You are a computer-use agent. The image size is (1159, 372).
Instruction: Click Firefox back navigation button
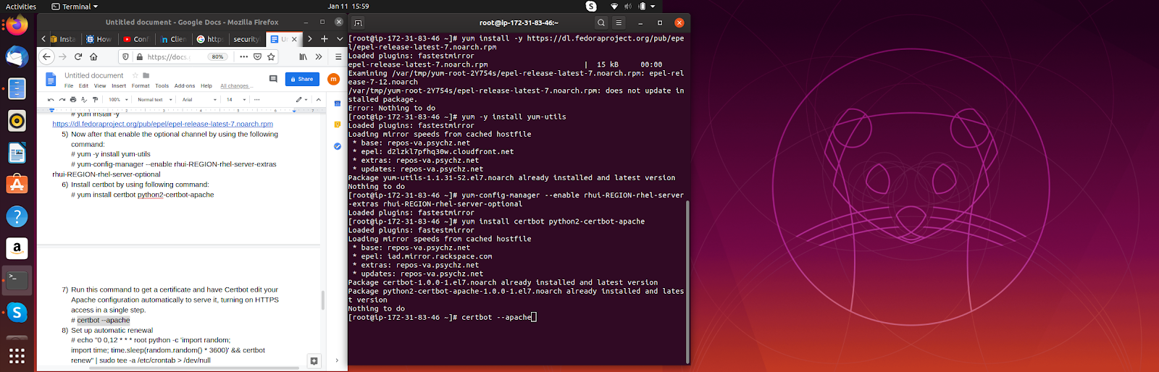coord(47,56)
